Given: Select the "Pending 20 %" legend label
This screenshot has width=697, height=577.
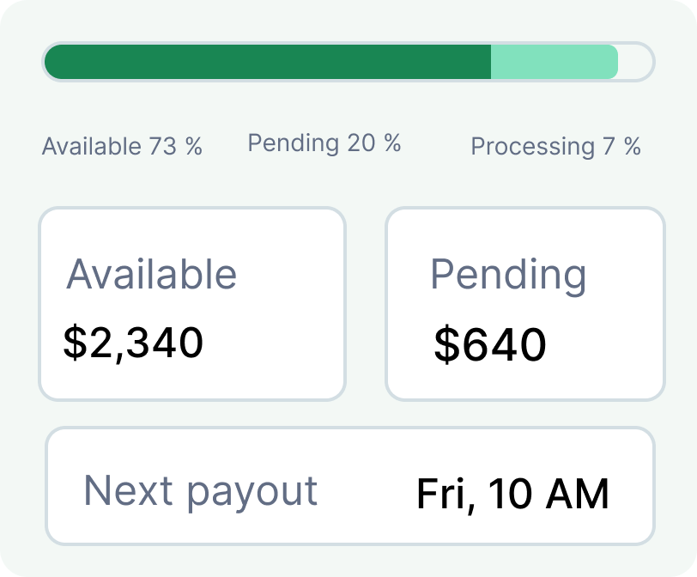Looking at the screenshot, I should [324, 143].
